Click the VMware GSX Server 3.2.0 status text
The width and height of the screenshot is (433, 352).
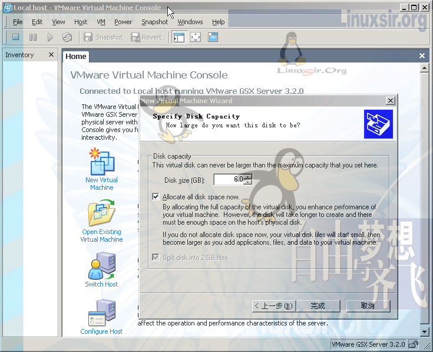click(x=368, y=344)
